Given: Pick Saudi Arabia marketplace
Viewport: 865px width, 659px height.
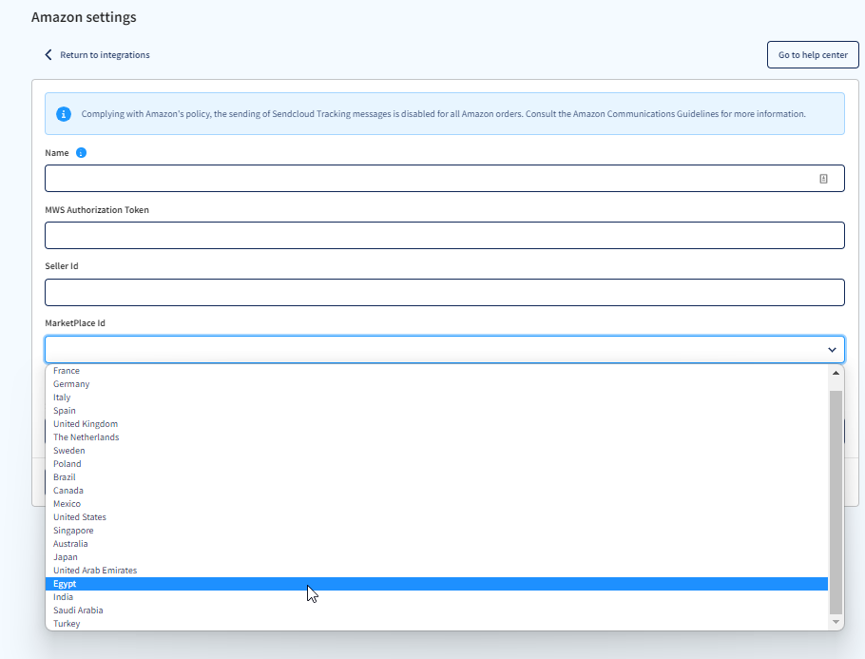Looking at the screenshot, I should point(437,610).
